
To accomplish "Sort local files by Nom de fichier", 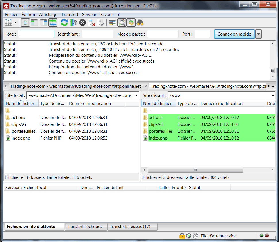I will pos(21,103).
